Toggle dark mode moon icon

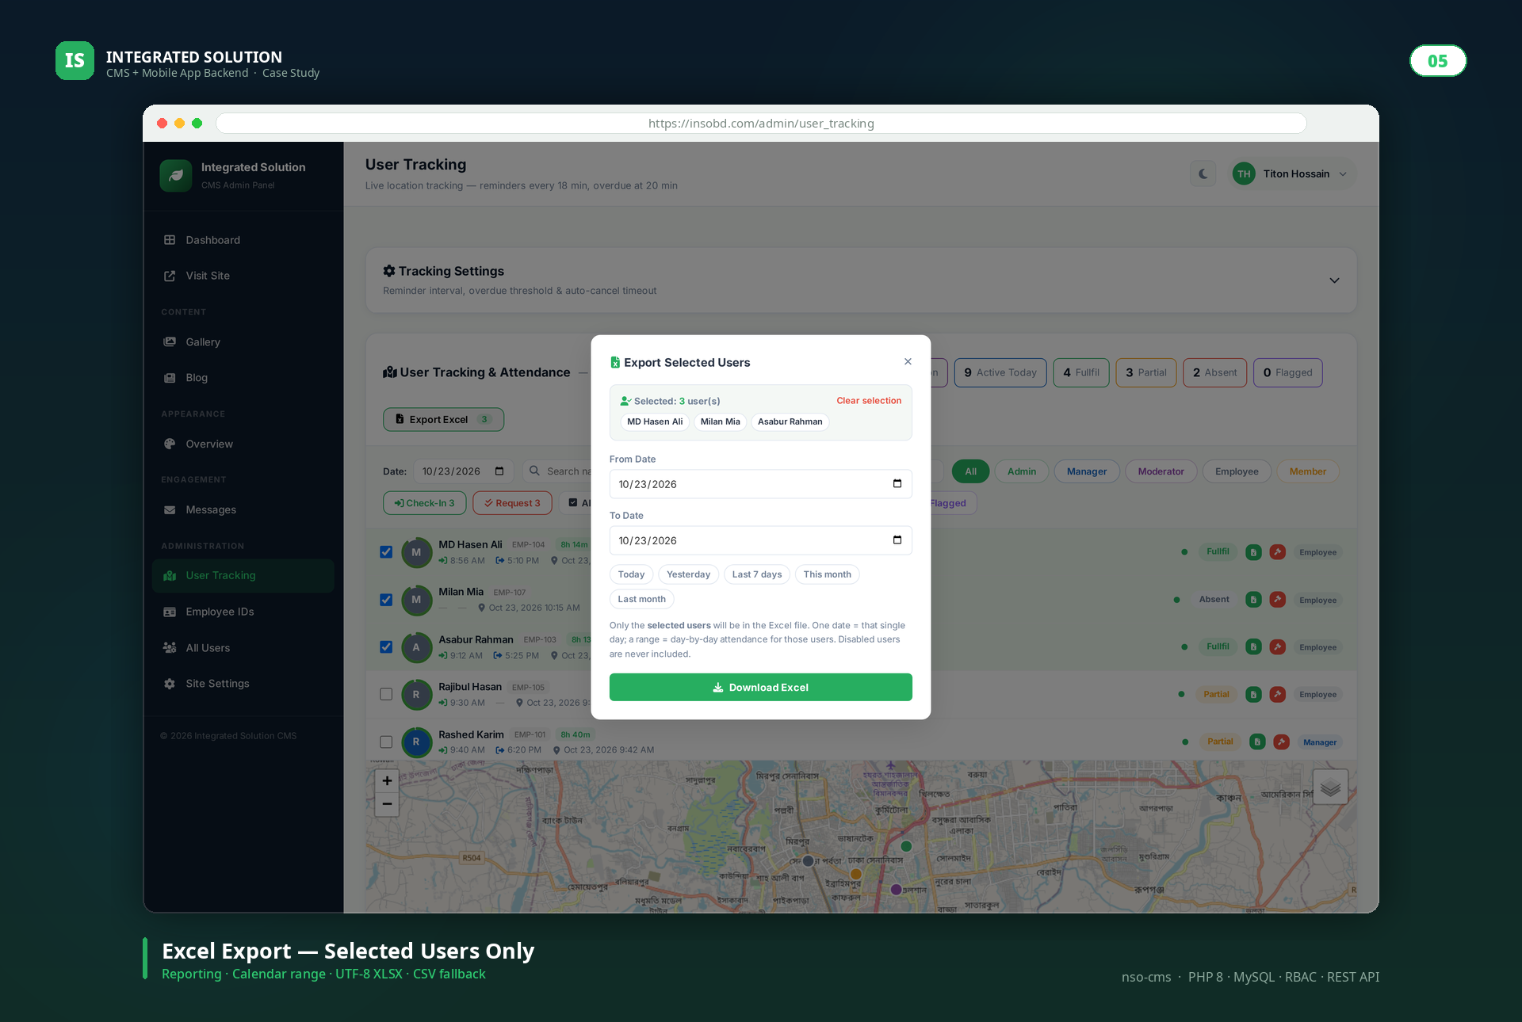[x=1203, y=174]
